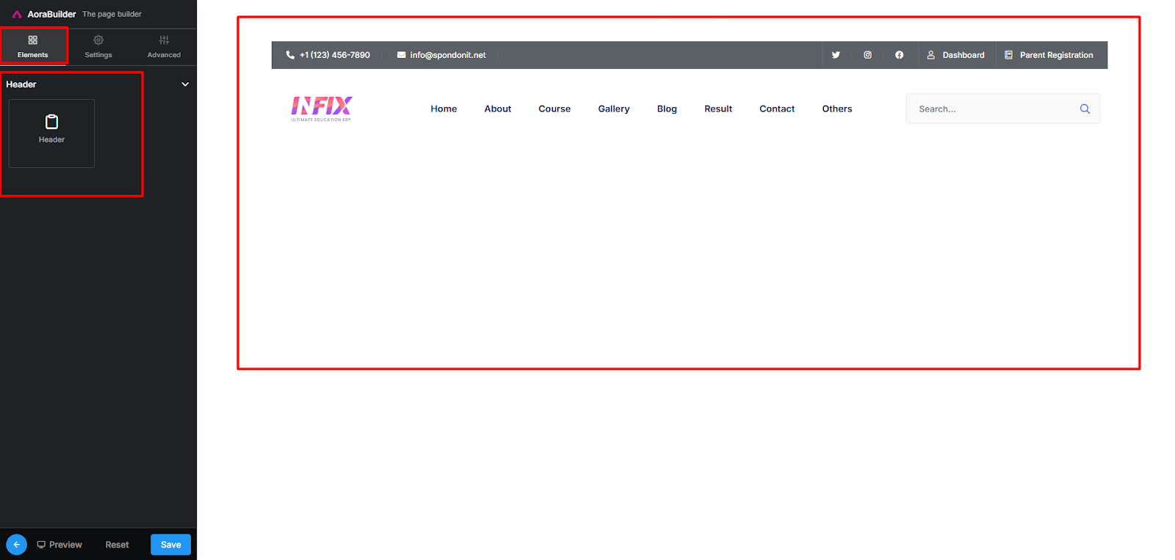Viewport: 1175px width, 560px height.
Task: Collapse the Header section chevron
Action: coord(185,84)
